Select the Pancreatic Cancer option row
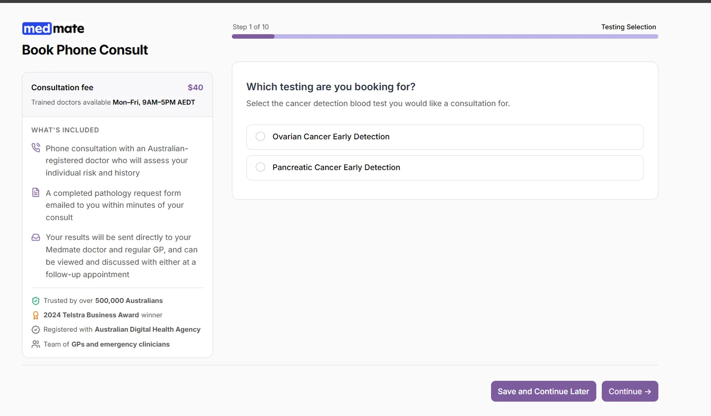This screenshot has height=416, width=711. 445,167
